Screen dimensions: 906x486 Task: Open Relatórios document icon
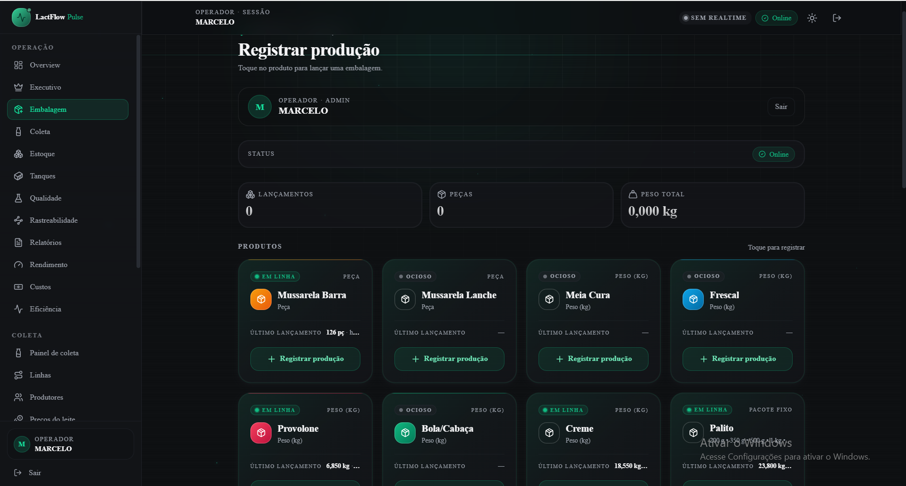18,243
